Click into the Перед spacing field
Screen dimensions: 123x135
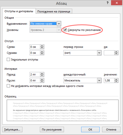pos(35,74)
